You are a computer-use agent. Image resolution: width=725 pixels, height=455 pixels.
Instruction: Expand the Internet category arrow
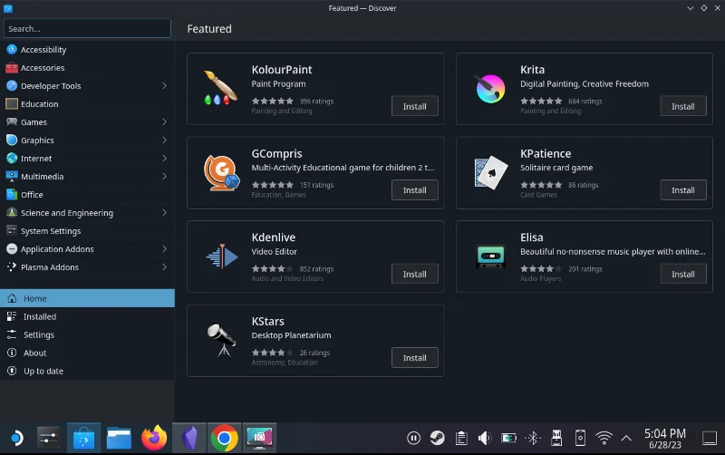point(164,158)
